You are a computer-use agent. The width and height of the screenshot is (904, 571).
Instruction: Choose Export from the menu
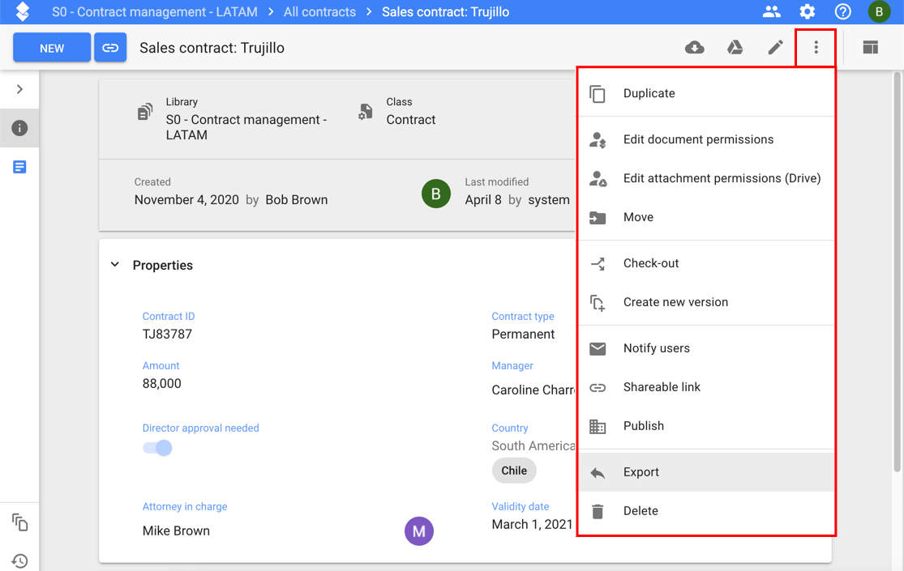(x=707, y=472)
